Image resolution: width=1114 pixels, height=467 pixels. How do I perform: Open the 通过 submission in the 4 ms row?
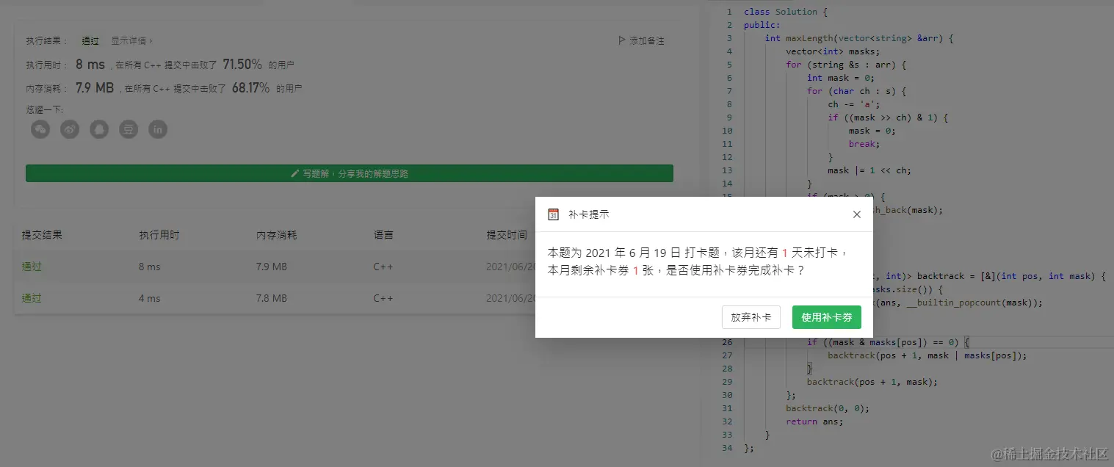(32, 298)
